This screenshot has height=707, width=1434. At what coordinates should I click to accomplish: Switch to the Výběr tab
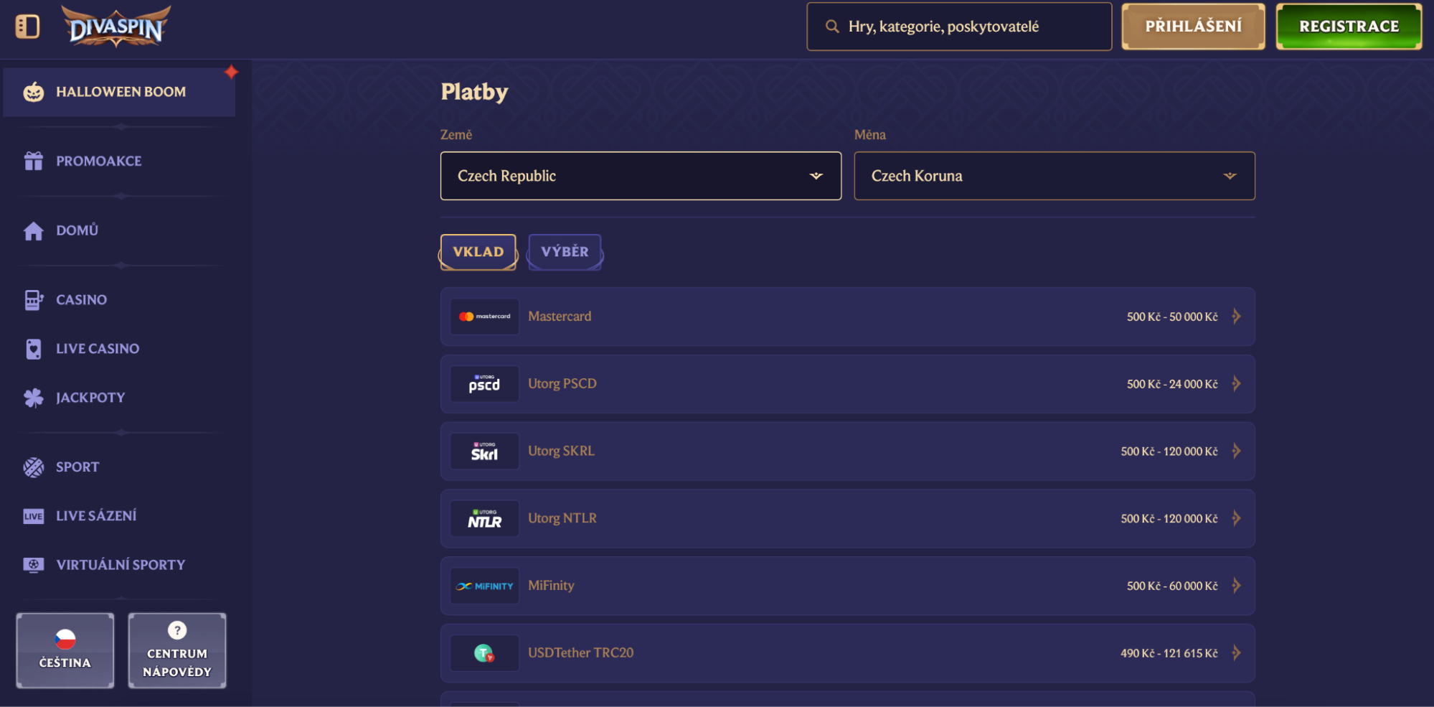(565, 252)
